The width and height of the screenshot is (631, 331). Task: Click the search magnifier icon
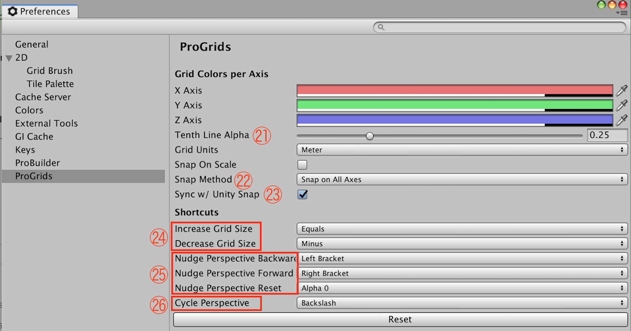point(381,27)
